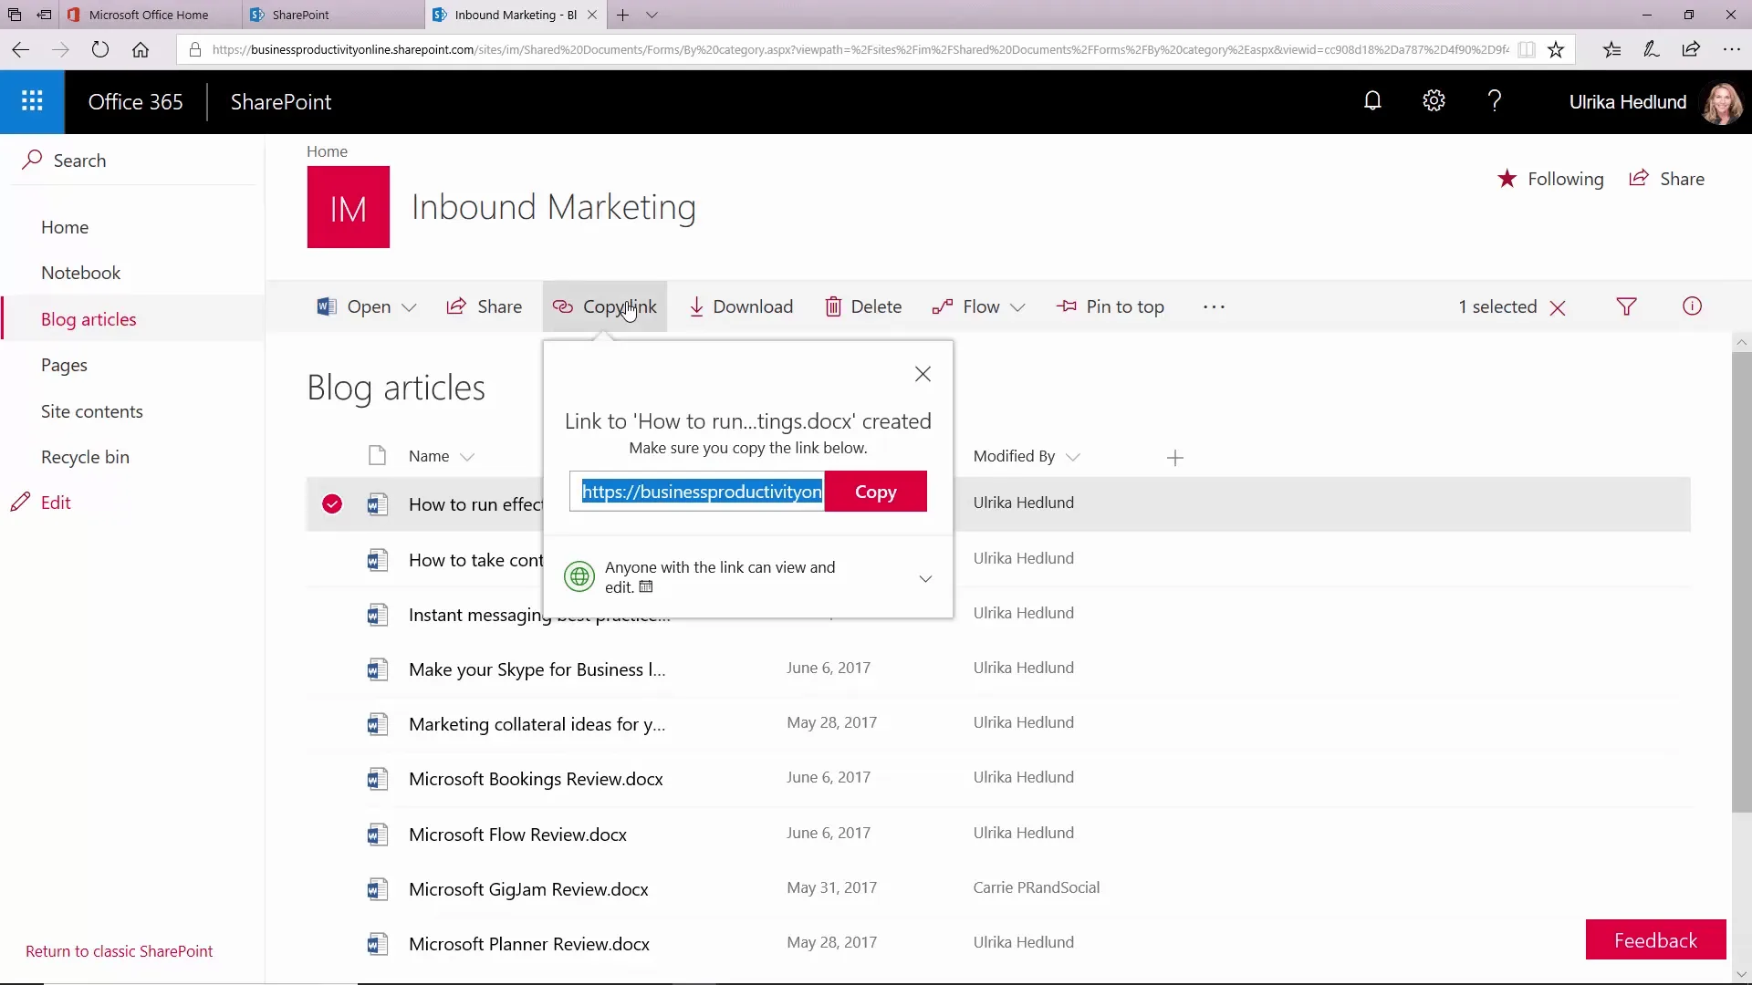The image size is (1752, 985).
Task: Click the Word icon for Microsoft Bookings Review.docx
Action: (x=377, y=780)
